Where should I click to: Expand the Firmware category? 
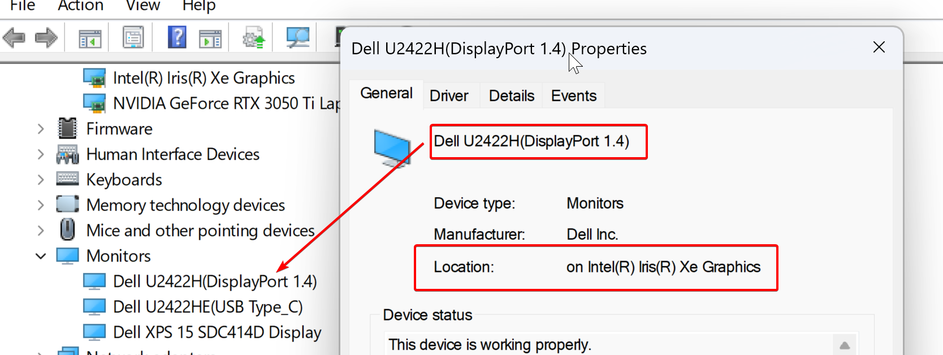point(41,129)
